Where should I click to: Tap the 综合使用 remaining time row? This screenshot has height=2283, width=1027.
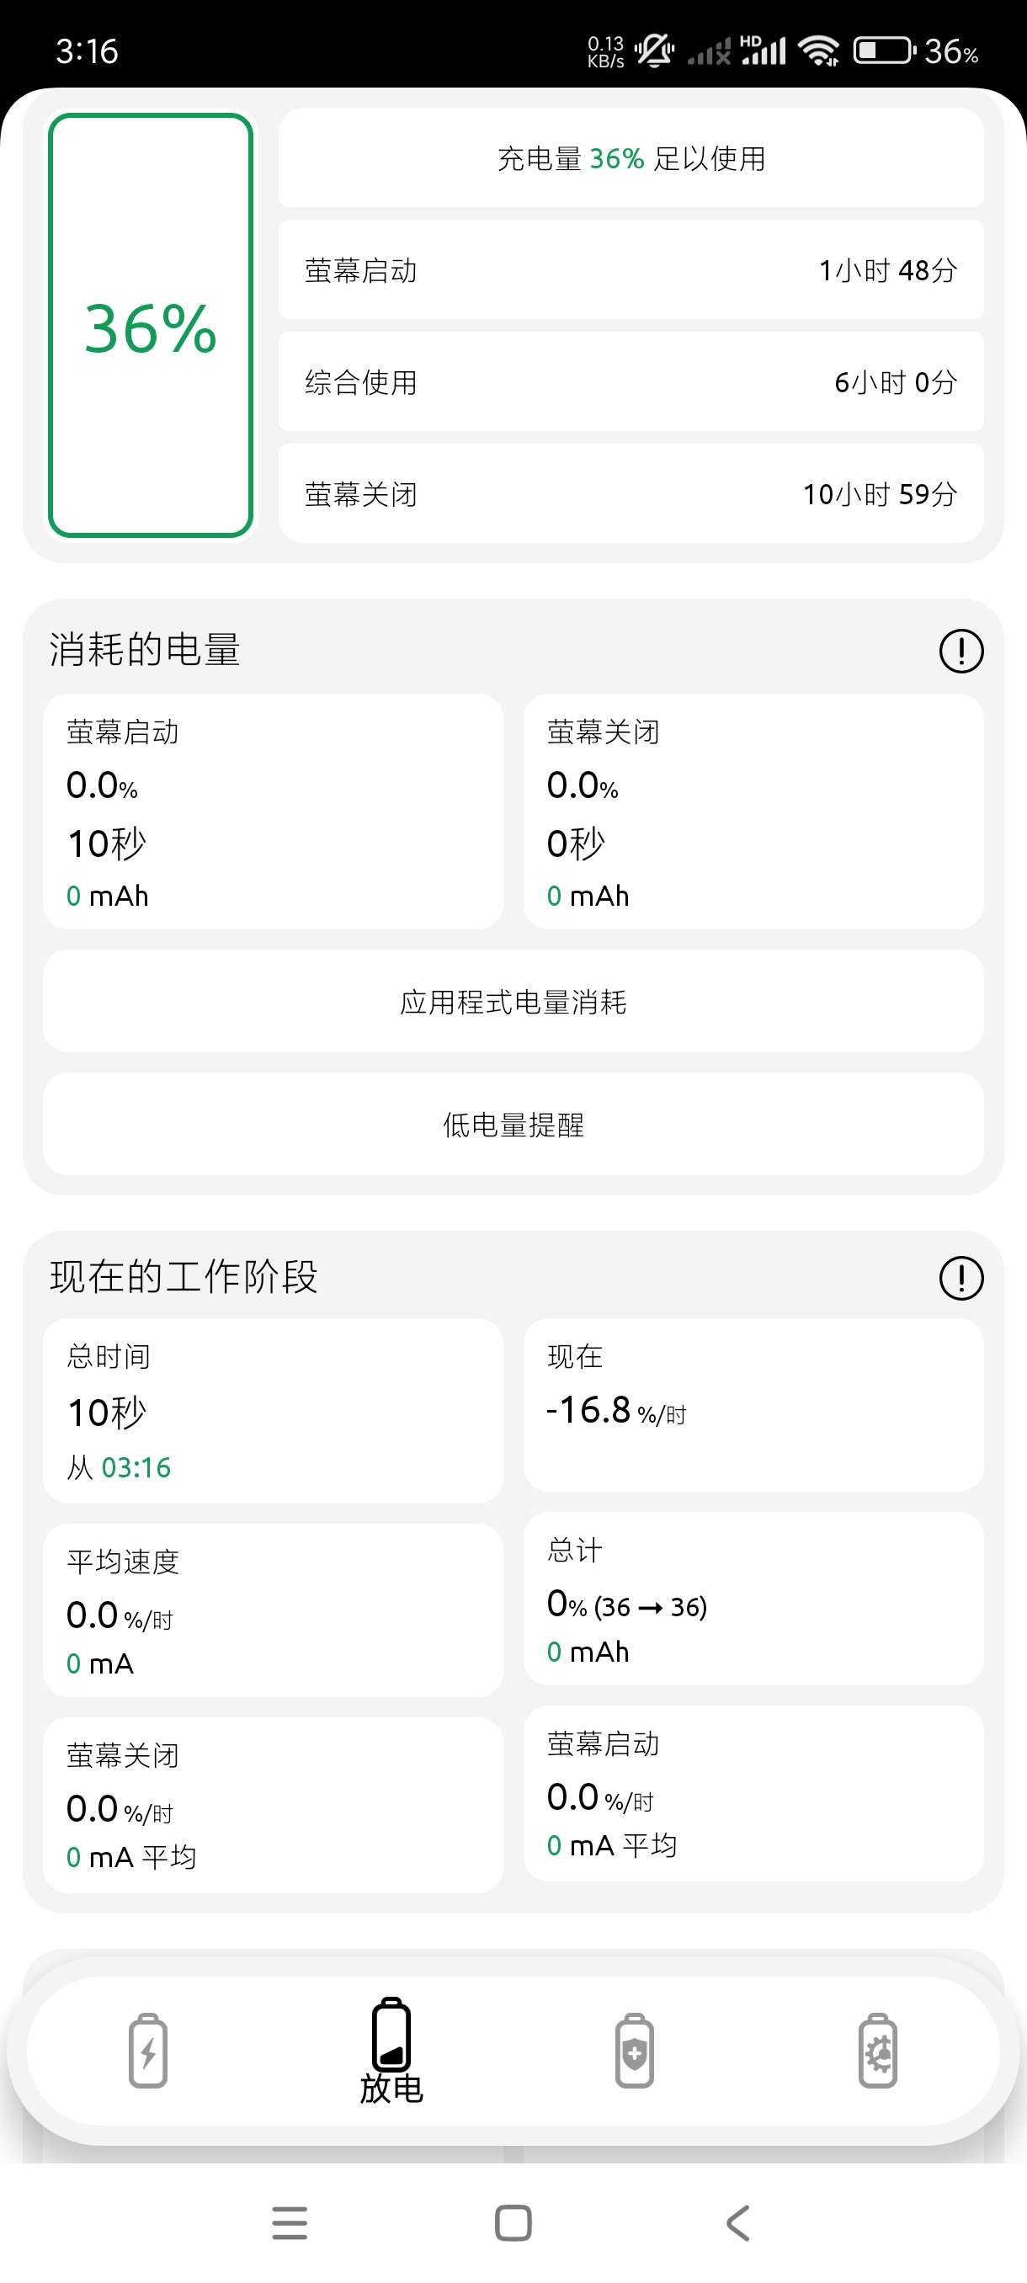click(x=631, y=382)
